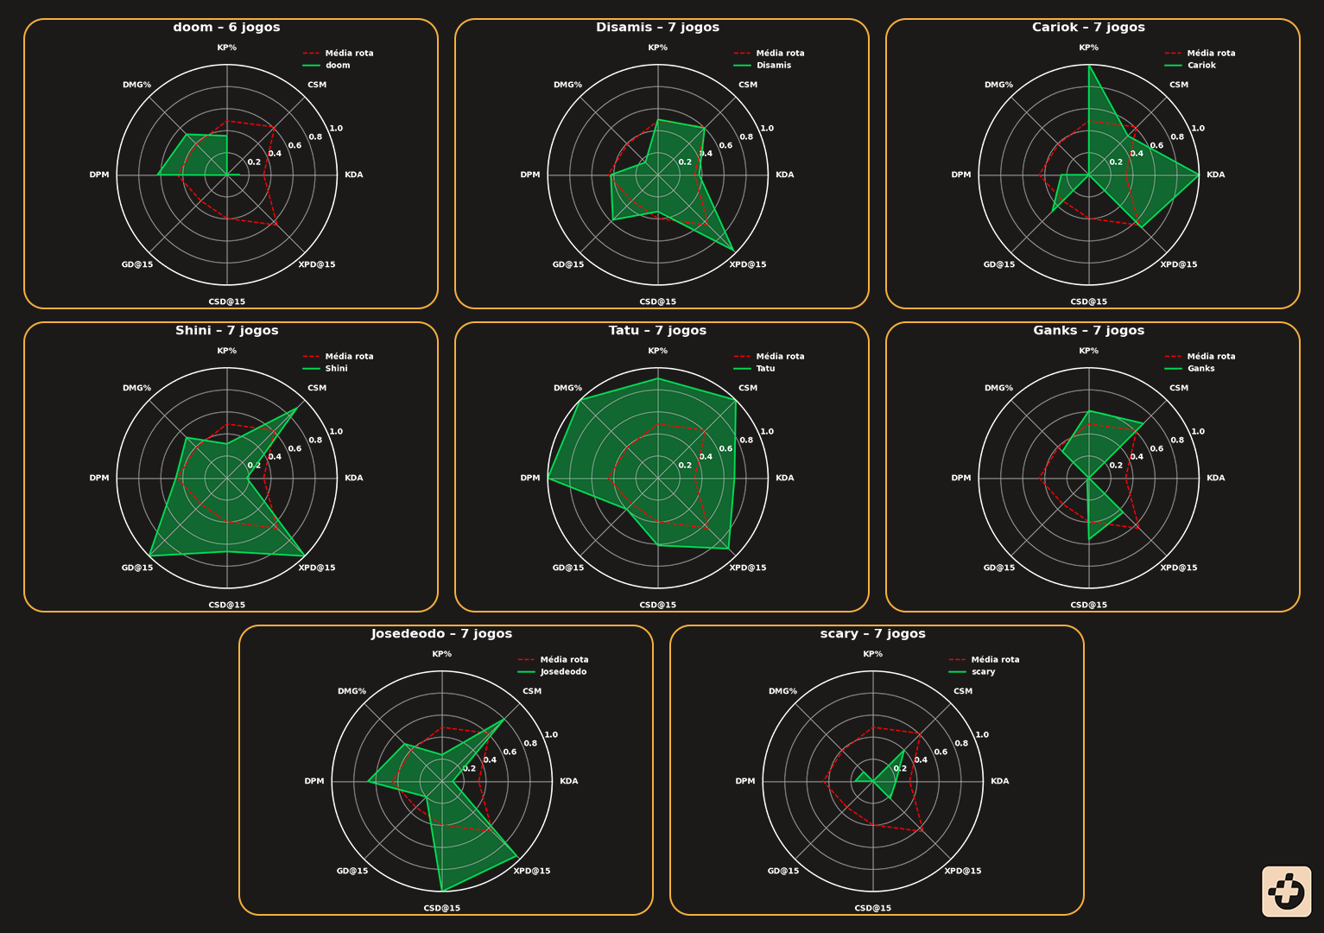Select the 'Disamis – 7 jogos' chart title
This screenshot has width=1324, height=933.
coord(657,28)
